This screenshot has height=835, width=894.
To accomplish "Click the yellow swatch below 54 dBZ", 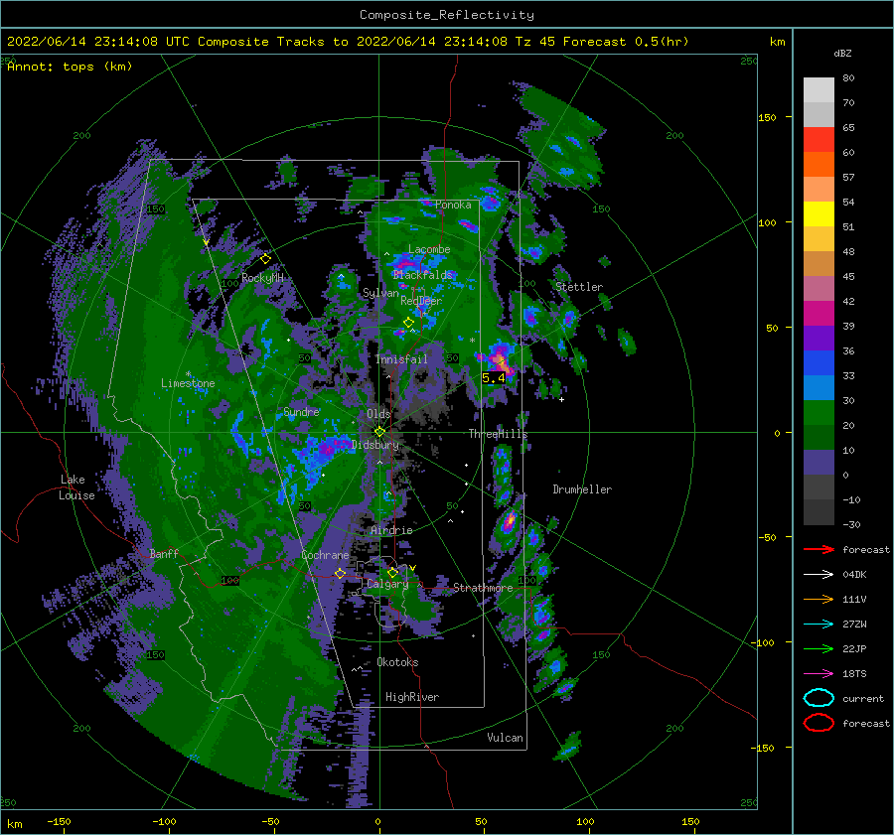I will 819,213.
